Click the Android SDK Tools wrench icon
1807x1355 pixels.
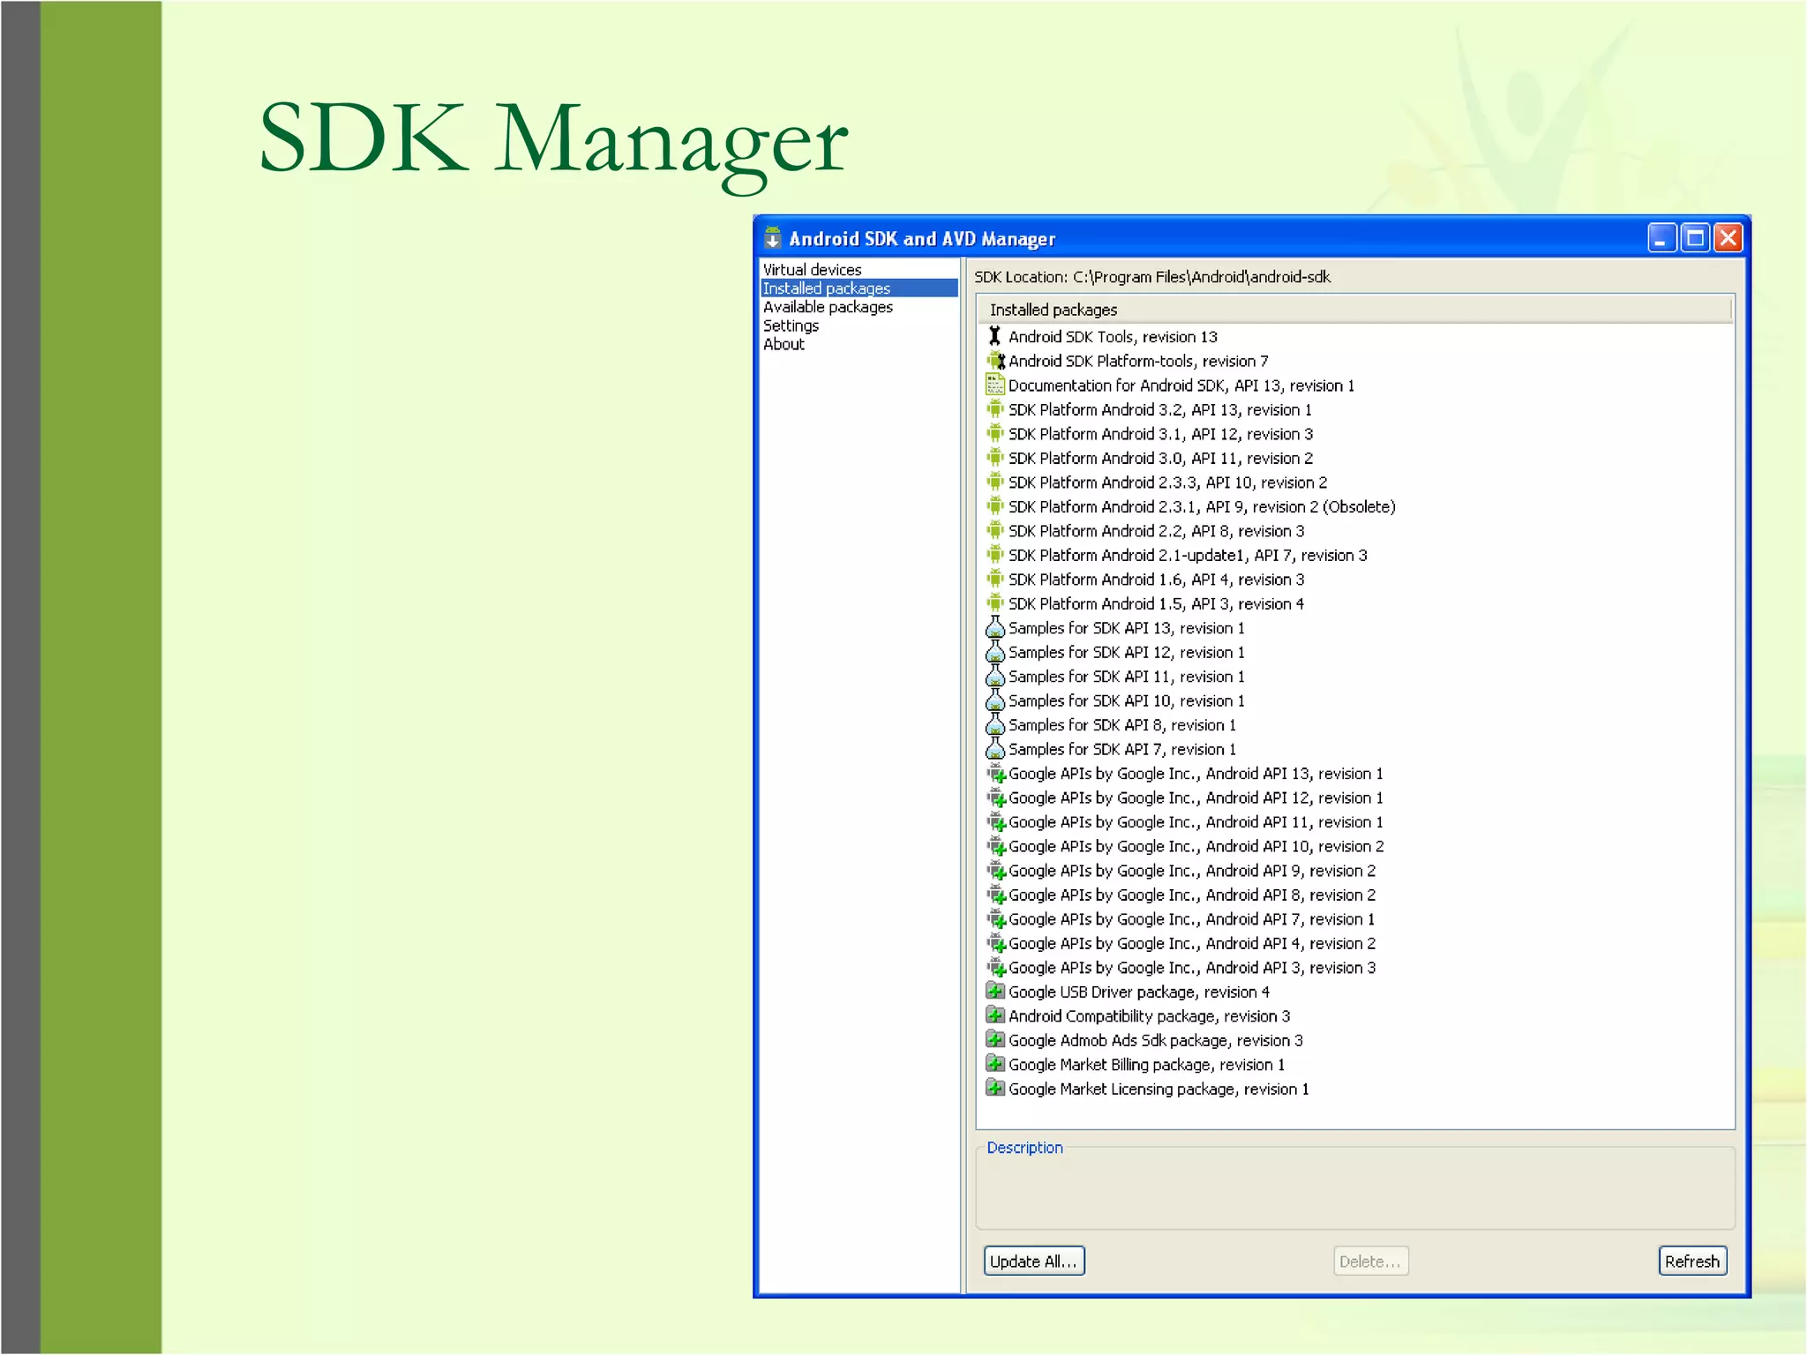pyautogui.click(x=994, y=336)
